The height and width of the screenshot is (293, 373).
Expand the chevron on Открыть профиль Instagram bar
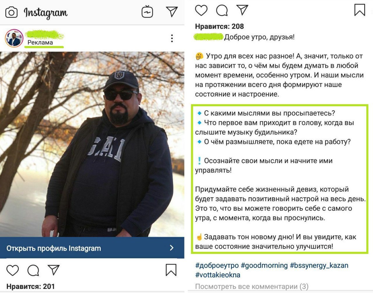(x=172, y=248)
